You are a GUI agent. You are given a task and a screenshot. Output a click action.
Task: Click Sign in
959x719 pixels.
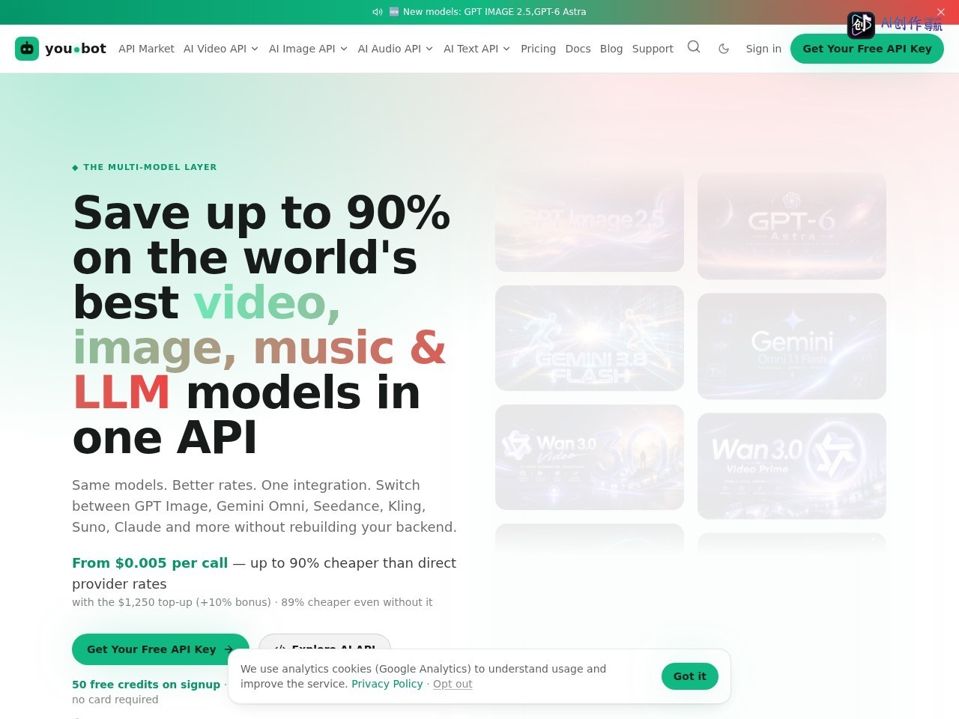click(x=763, y=49)
